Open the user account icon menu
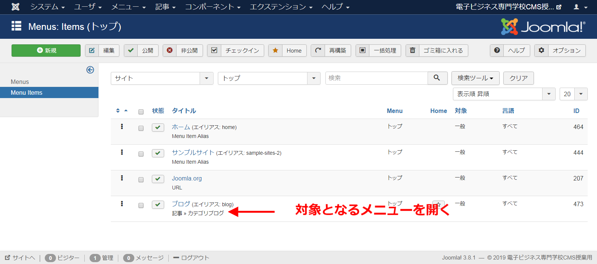597x264 pixels. 580,7
